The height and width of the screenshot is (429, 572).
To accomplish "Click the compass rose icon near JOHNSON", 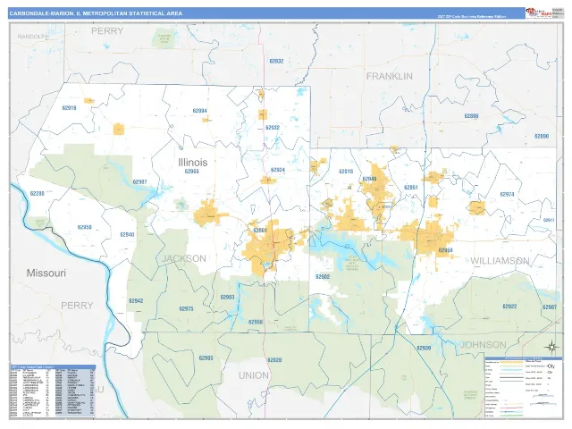I will pos(552,346).
